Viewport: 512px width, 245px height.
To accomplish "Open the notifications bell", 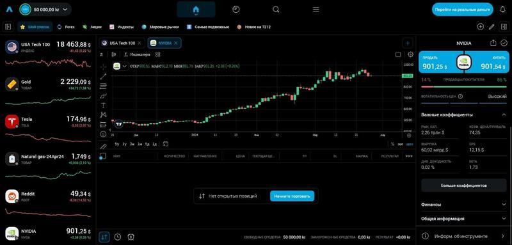I will tap(502, 10).
